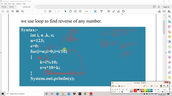Click recorder zoom in magnifier
The image size is (172, 96).
click(152, 86)
